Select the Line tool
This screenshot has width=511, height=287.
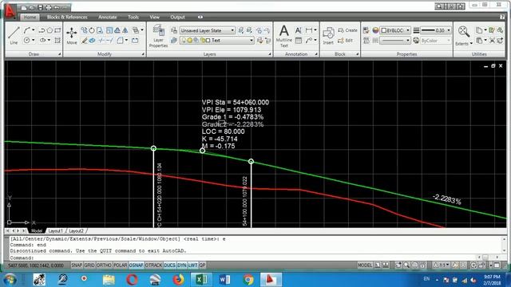14,35
